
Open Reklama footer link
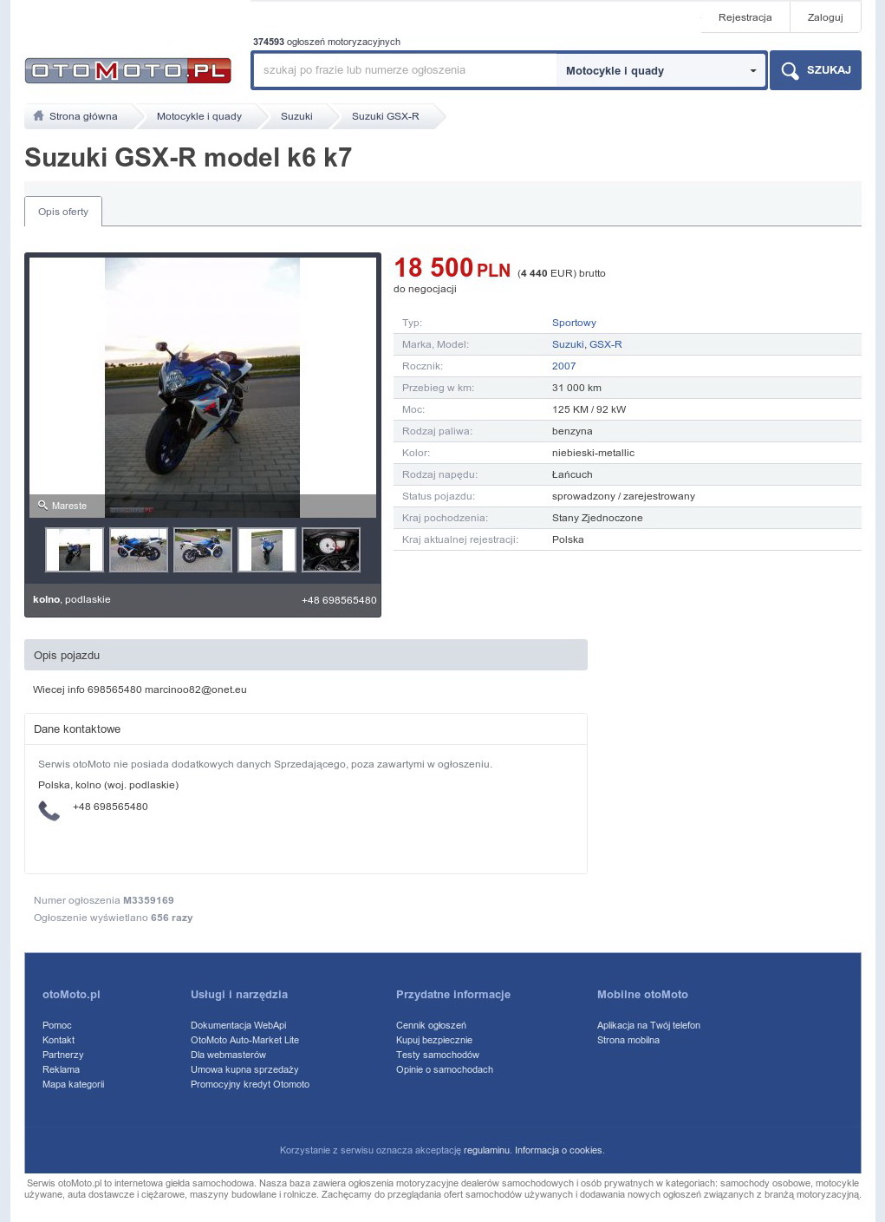coord(61,1069)
